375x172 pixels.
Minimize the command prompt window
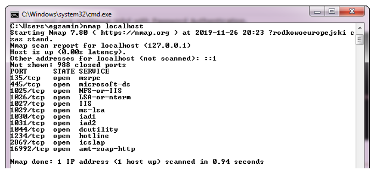pos(317,12)
